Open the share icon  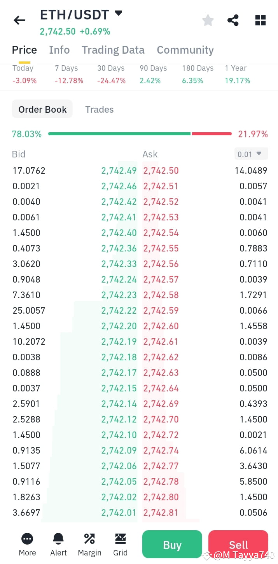pyautogui.click(x=233, y=20)
